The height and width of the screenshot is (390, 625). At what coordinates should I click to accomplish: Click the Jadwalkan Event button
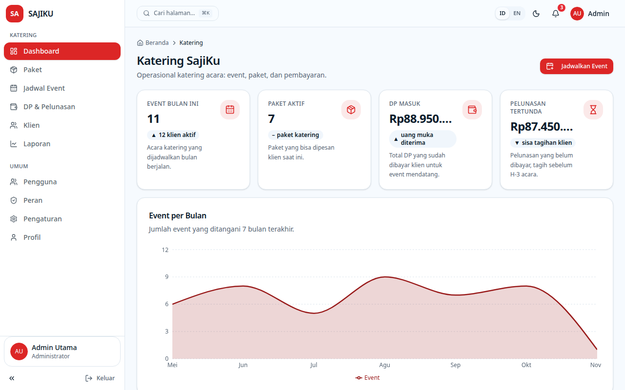(x=577, y=66)
